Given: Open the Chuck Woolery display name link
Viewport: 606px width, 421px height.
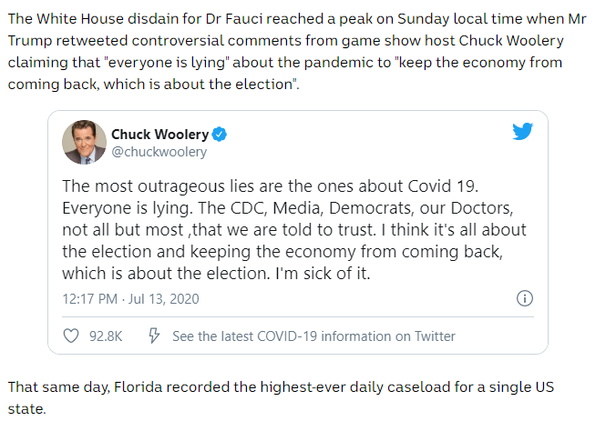Looking at the screenshot, I should (160, 135).
